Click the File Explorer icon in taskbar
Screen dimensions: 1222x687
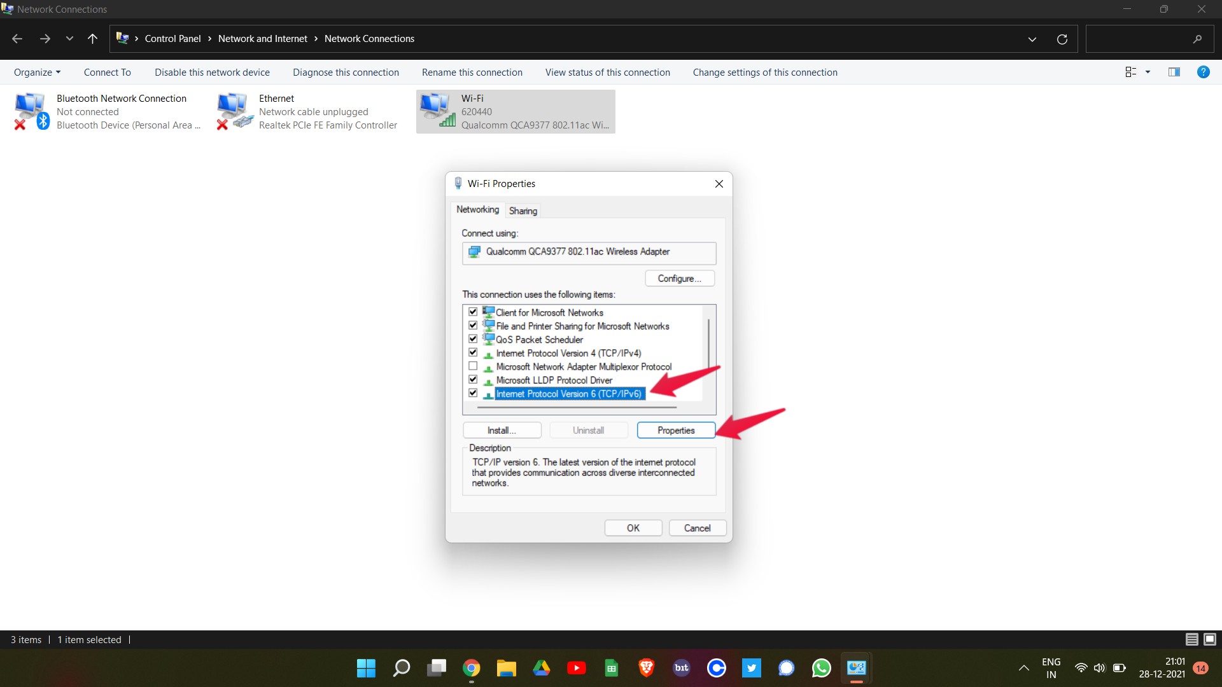(x=506, y=668)
